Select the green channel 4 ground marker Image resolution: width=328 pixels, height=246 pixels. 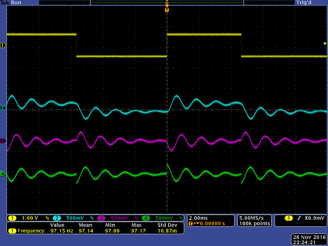point(3,174)
